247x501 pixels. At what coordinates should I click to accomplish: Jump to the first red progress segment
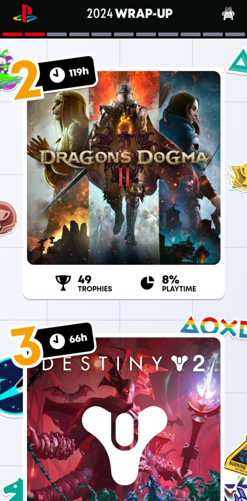tap(12, 34)
